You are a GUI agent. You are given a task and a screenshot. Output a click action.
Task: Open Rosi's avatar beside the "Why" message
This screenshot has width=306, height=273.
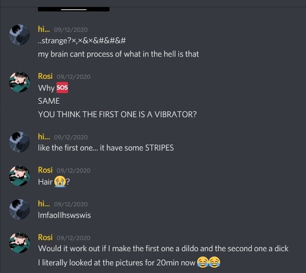20,82
